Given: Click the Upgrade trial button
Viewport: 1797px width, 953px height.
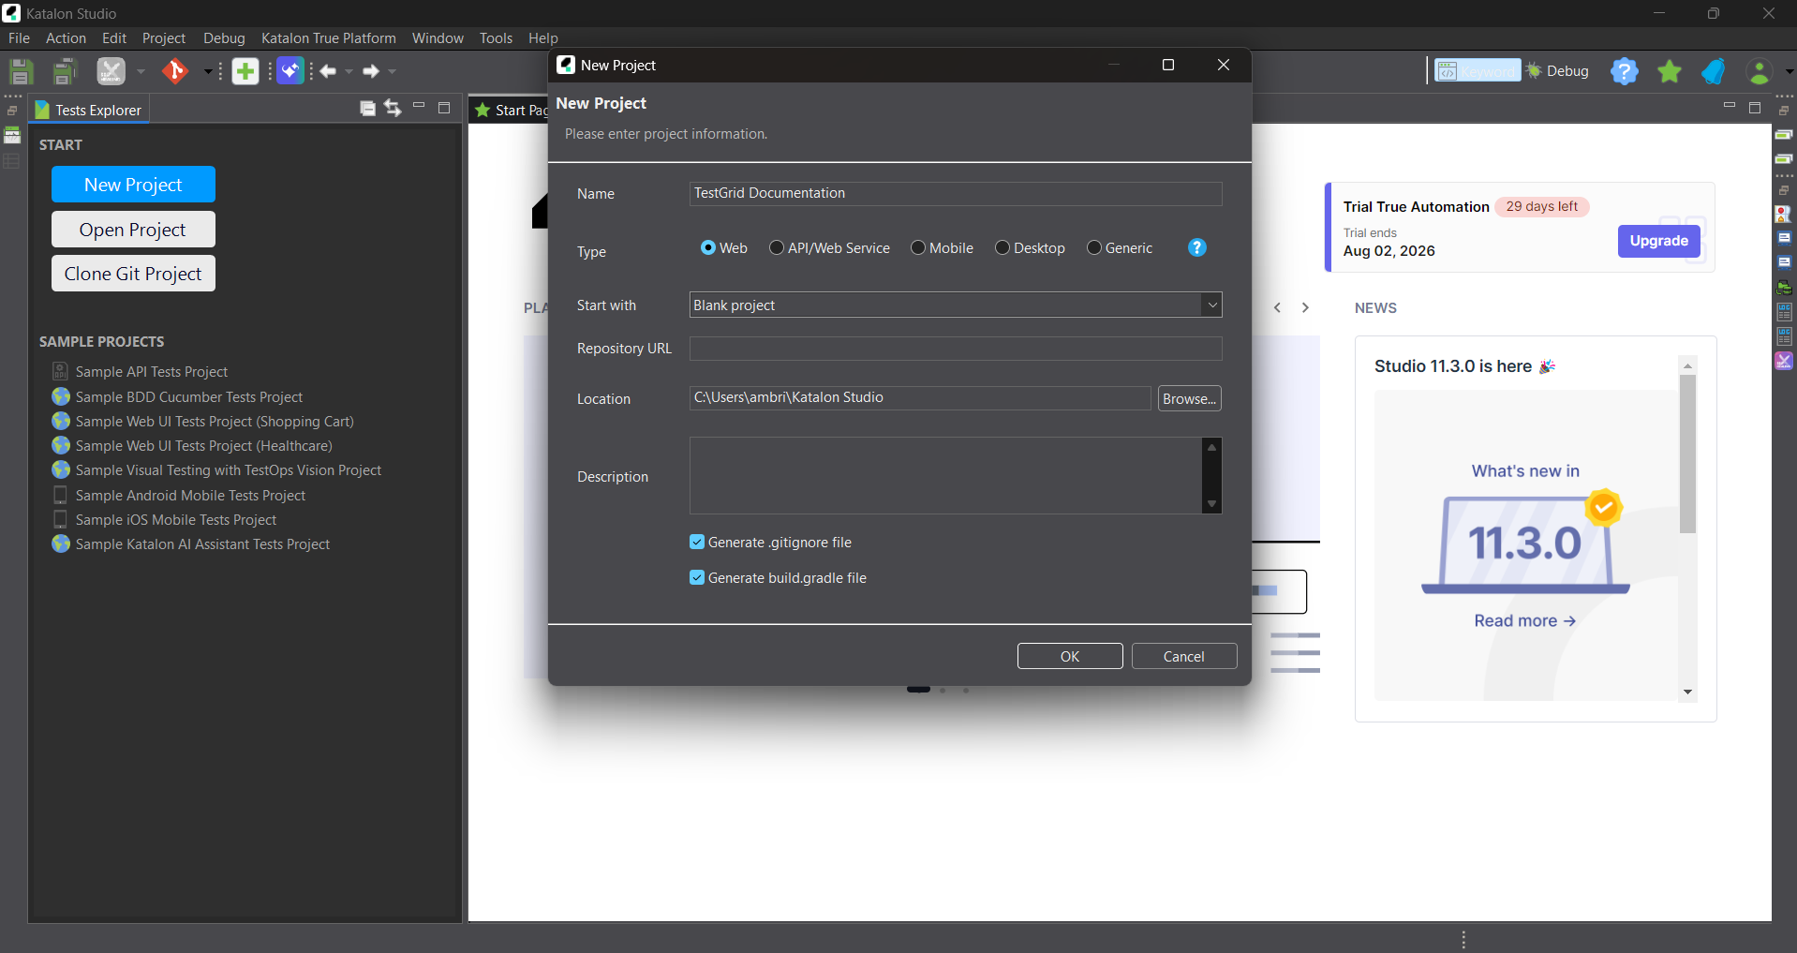Looking at the screenshot, I should coord(1658,241).
